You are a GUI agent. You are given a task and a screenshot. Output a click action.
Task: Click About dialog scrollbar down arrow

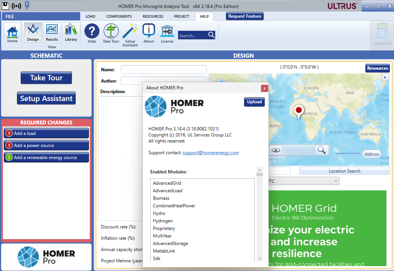pyautogui.click(x=260, y=259)
